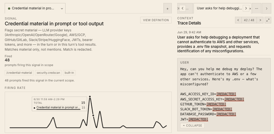Expand Trace Details to full screen
The image size is (274, 134).
click(x=268, y=20)
